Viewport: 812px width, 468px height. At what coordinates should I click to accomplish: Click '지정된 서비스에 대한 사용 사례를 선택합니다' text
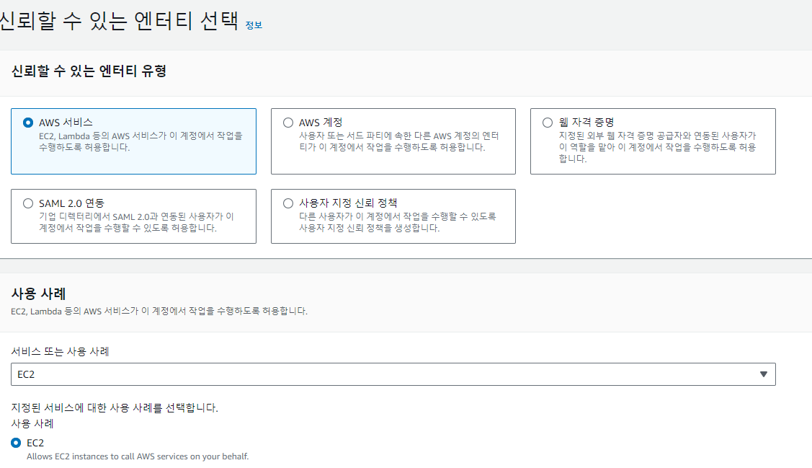115,408
